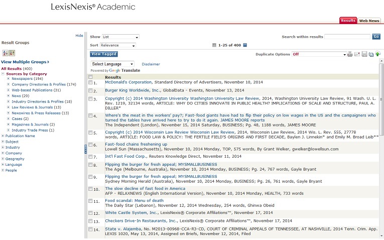
Task: Sort result groups by hit count icon
Action: click(12, 53)
